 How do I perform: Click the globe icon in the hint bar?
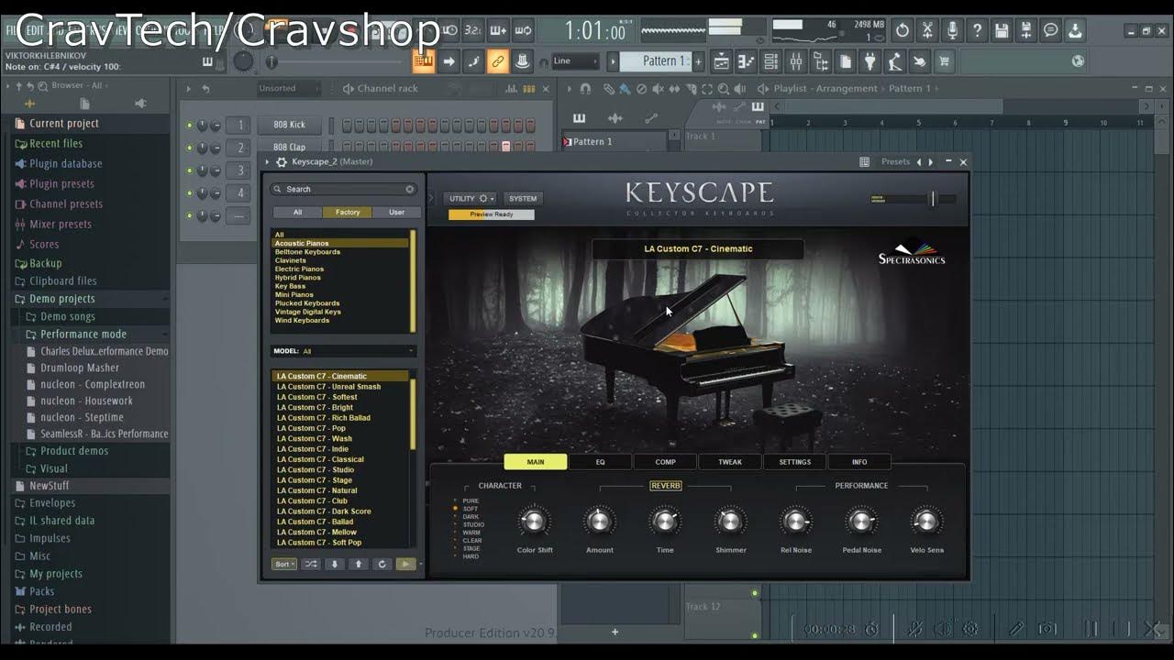[x=1079, y=61]
